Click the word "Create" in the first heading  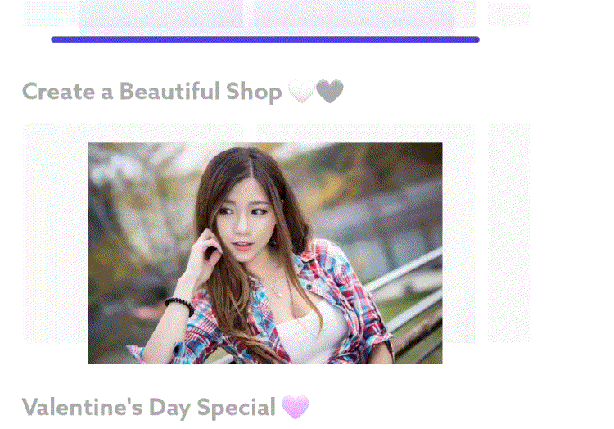click(x=59, y=92)
